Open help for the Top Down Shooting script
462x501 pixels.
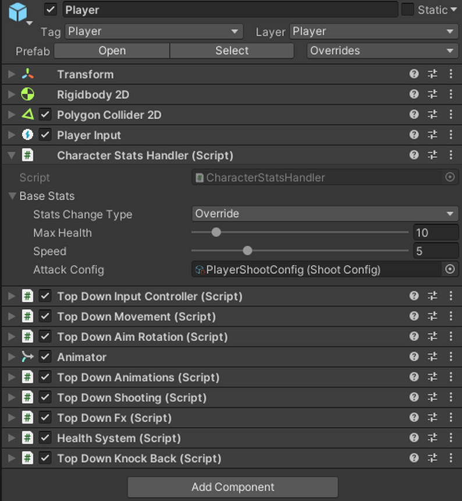pos(414,397)
